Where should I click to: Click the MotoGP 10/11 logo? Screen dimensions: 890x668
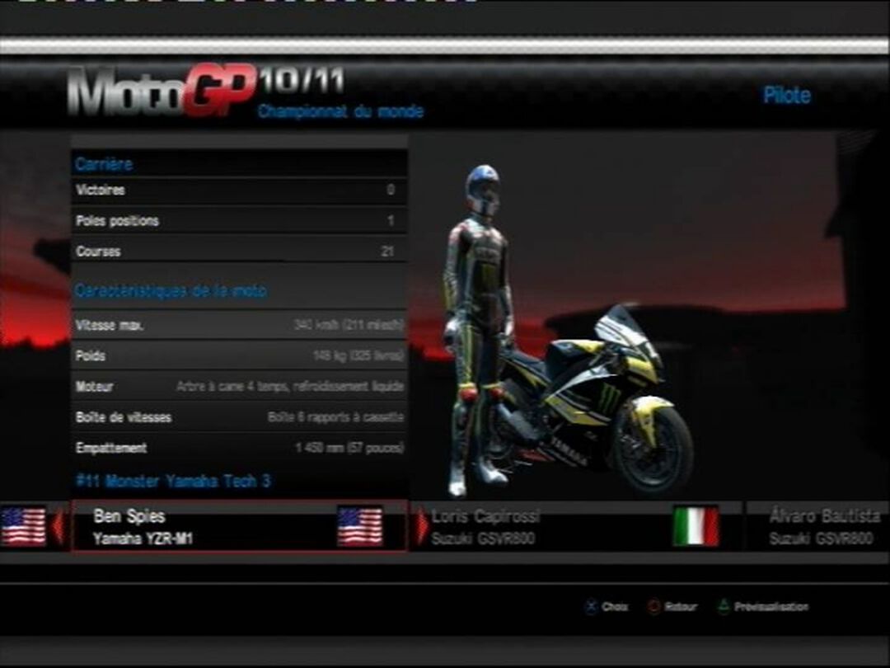point(205,90)
